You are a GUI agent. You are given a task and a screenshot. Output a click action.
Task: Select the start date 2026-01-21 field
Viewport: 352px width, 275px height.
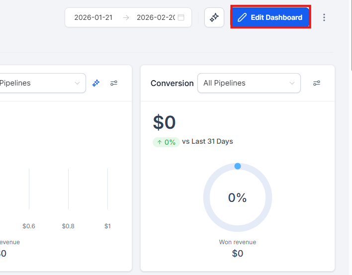pyautogui.click(x=93, y=17)
